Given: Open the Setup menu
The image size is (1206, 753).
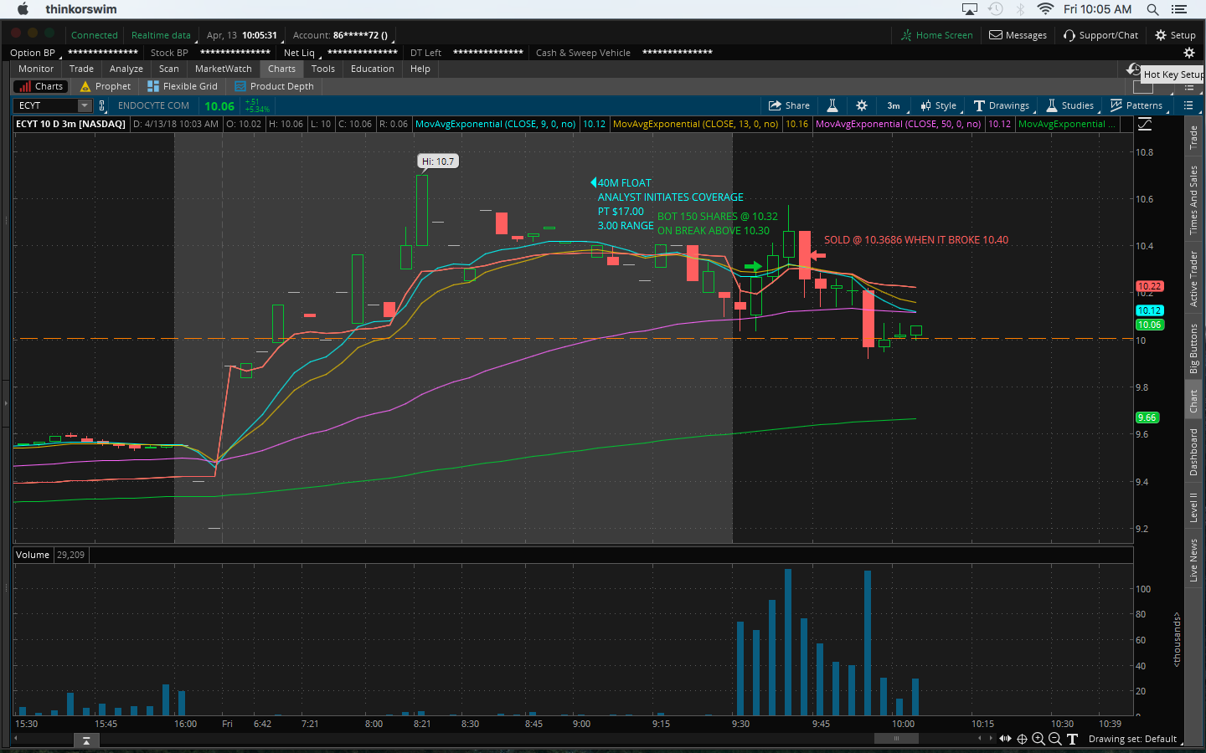Looking at the screenshot, I should pos(1175,35).
